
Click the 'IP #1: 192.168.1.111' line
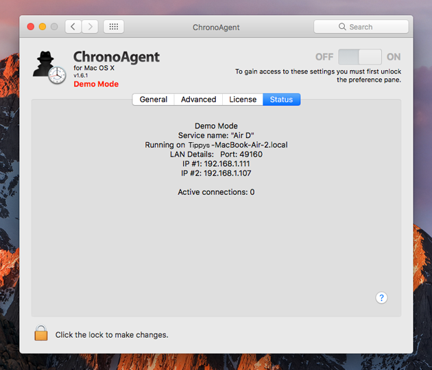[216, 164]
